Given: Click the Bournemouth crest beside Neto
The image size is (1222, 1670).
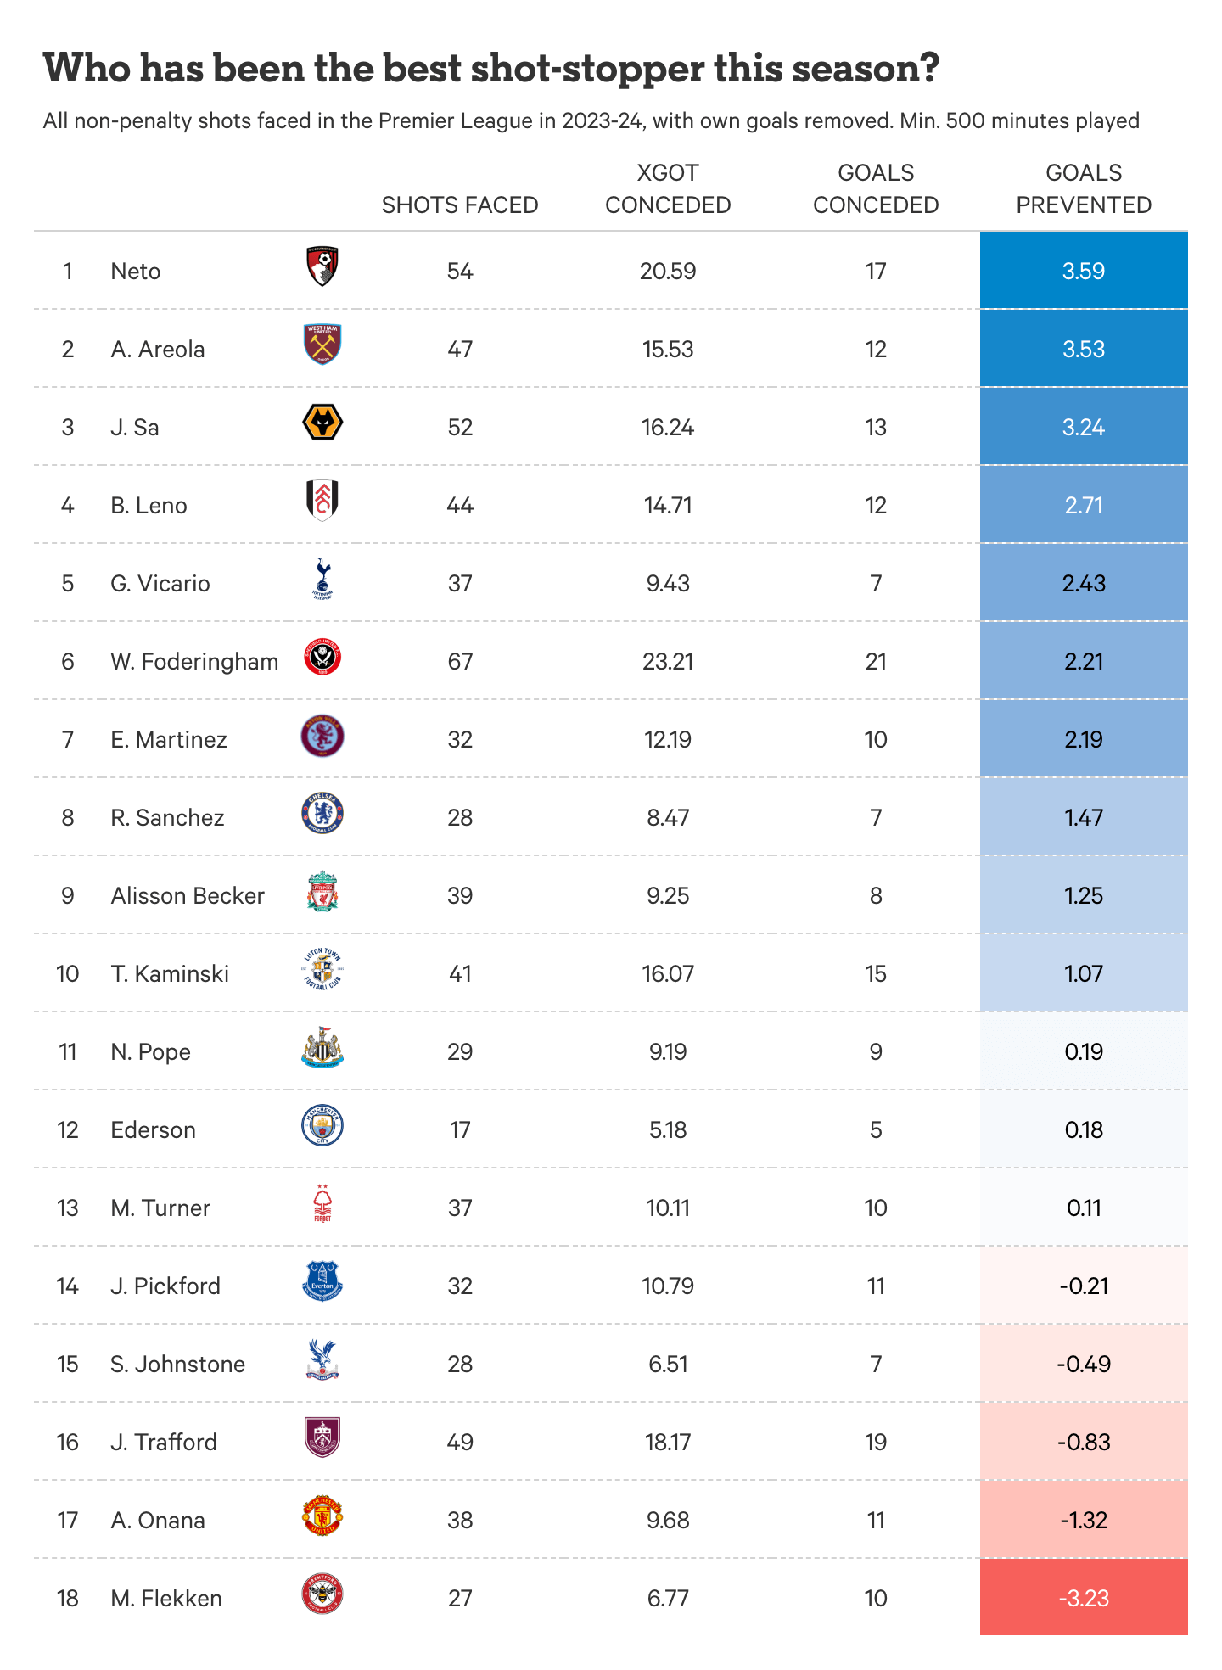Looking at the screenshot, I should (x=322, y=267).
